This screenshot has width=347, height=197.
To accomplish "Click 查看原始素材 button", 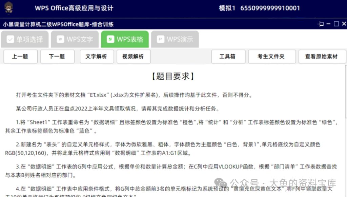I will pyautogui.click(x=322, y=57).
